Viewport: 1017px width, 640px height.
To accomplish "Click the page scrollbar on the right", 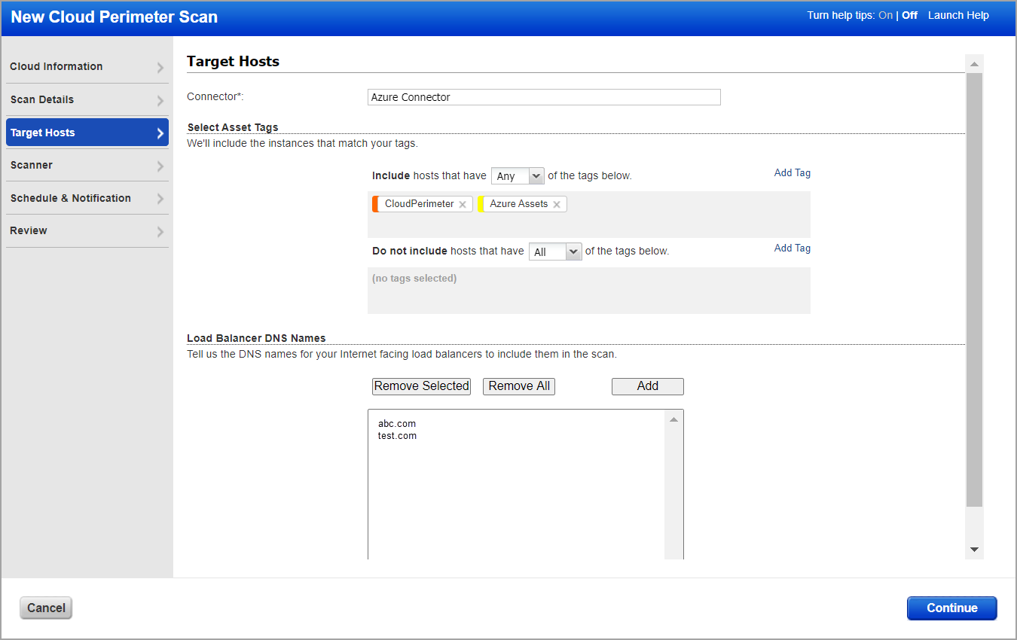I will (974, 301).
